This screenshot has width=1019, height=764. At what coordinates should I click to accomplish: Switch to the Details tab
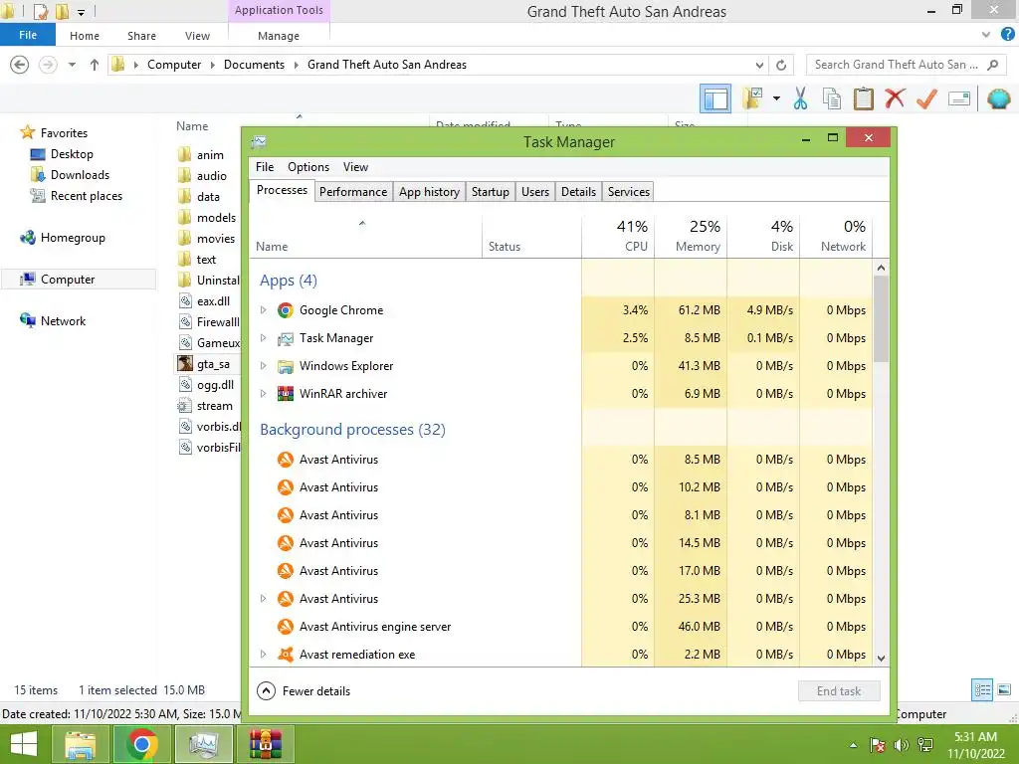(x=578, y=192)
